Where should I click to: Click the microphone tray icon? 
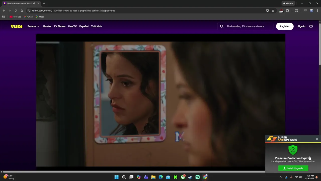pos(291,177)
